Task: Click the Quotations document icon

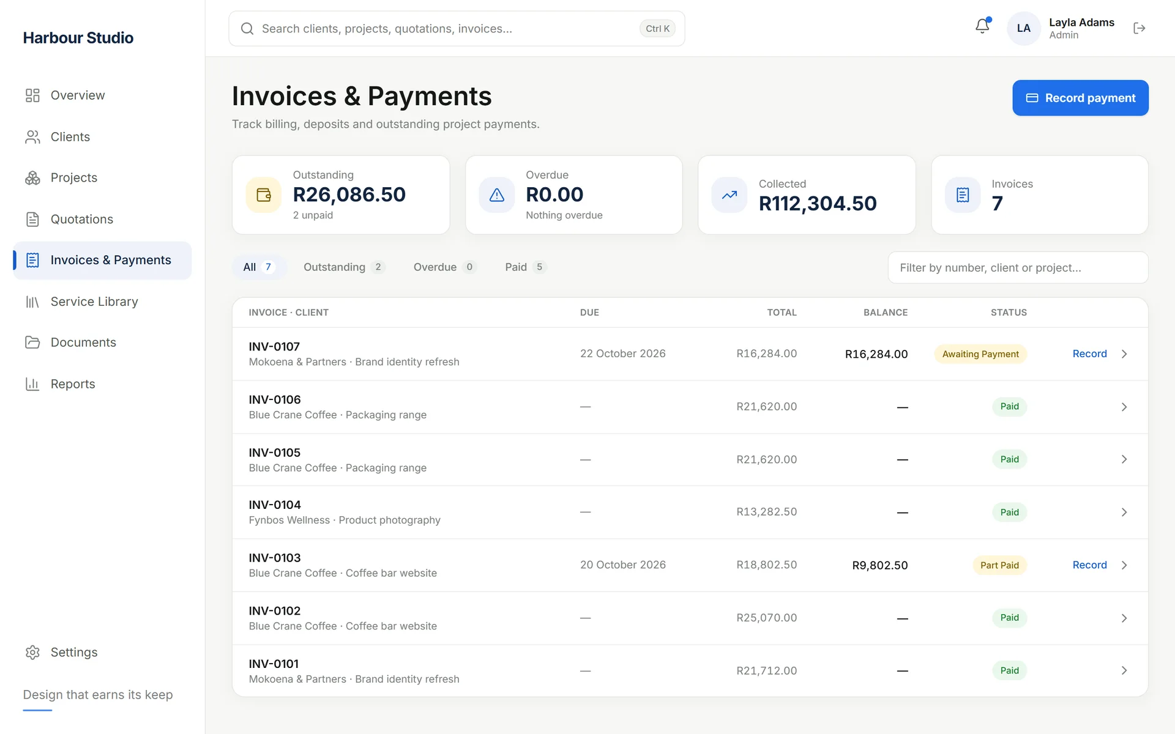Action: [32, 219]
